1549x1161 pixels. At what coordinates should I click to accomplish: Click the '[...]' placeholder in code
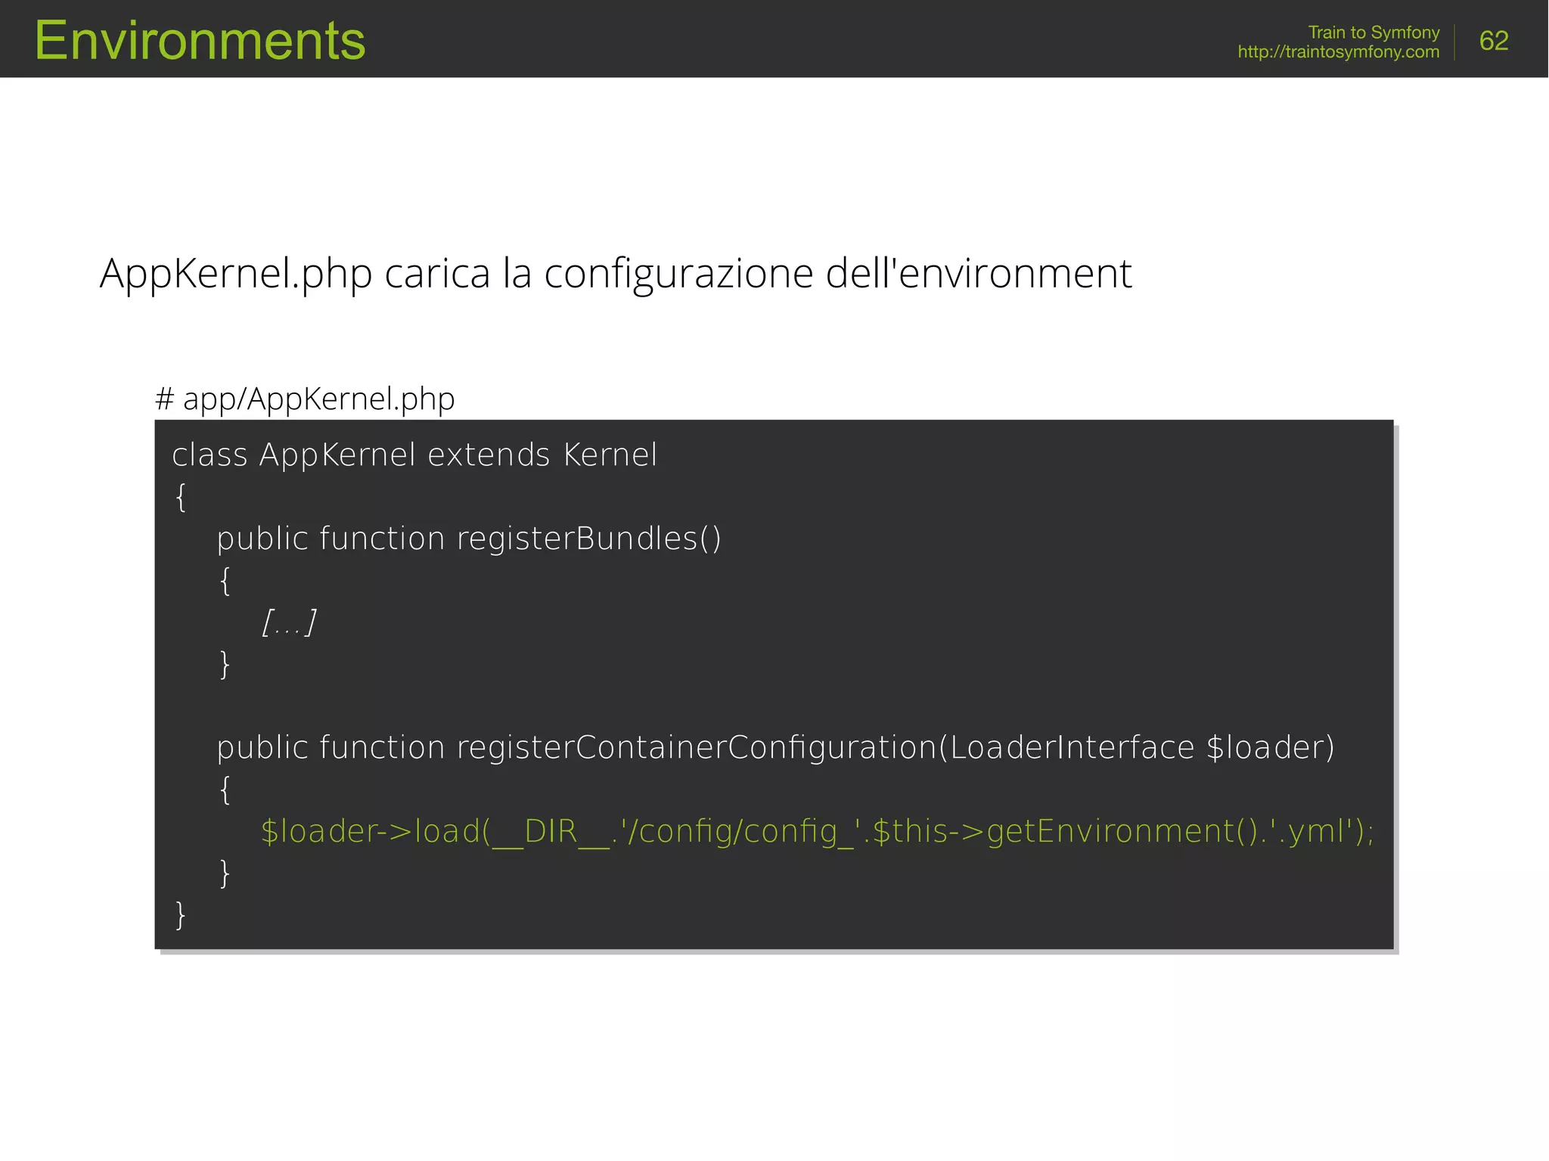[x=288, y=622]
